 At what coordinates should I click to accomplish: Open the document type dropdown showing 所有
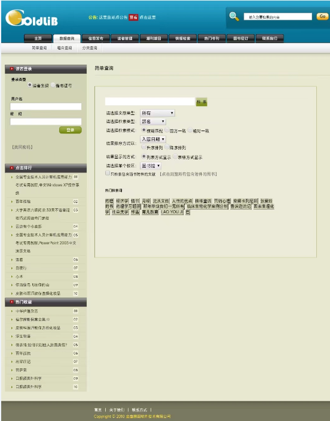pyautogui.click(x=157, y=113)
